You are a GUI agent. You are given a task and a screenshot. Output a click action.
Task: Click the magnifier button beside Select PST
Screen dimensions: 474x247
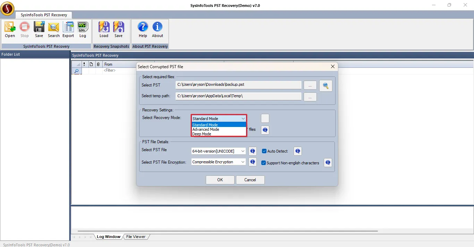pyautogui.click(x=326, y=86)
